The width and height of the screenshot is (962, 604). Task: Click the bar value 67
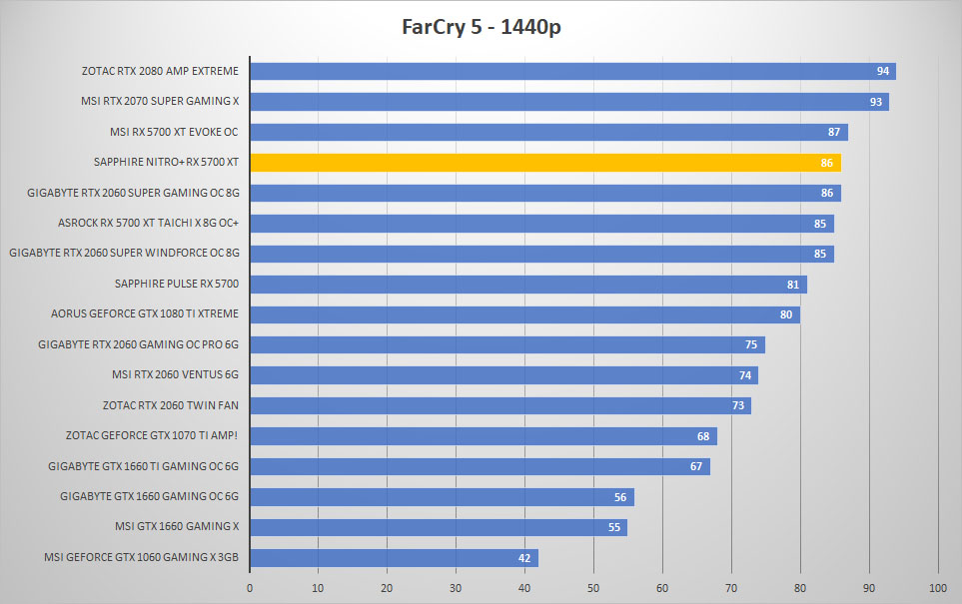coord(696,466)
